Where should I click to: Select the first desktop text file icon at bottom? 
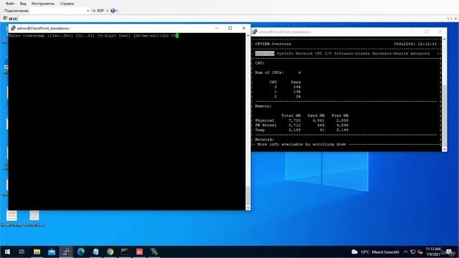11,219
